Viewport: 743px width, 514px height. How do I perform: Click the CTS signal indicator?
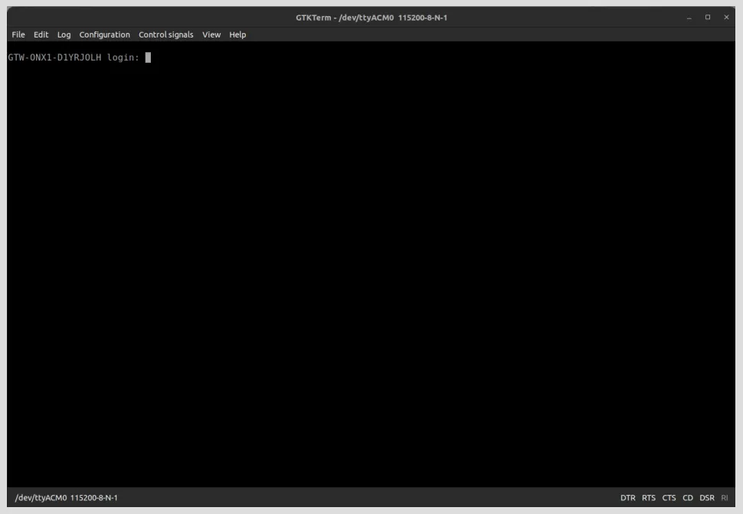click(x=669, y=498)
